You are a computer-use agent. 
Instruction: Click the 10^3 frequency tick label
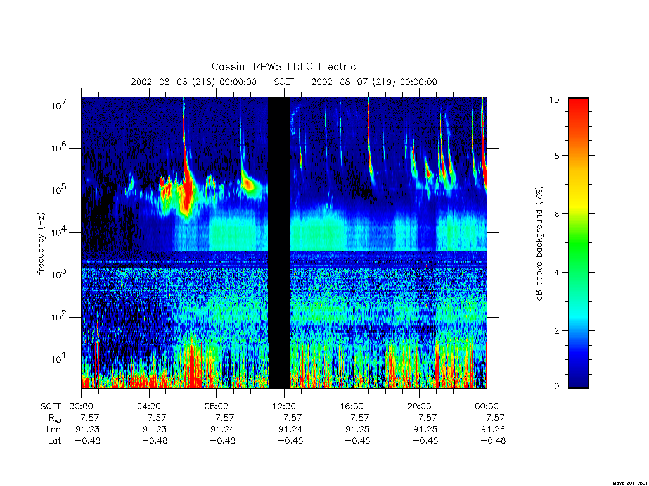[x=60, y=275]
